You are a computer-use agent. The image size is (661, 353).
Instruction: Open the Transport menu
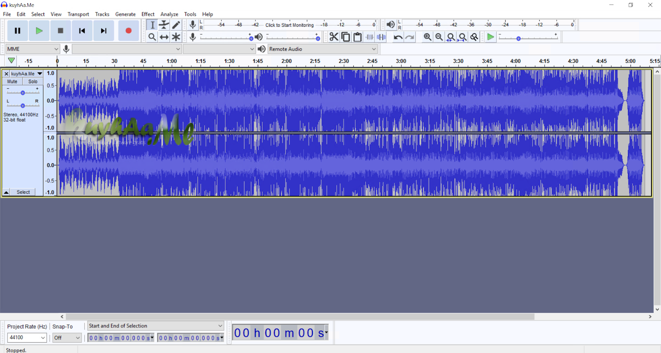[x=78, y=14]
